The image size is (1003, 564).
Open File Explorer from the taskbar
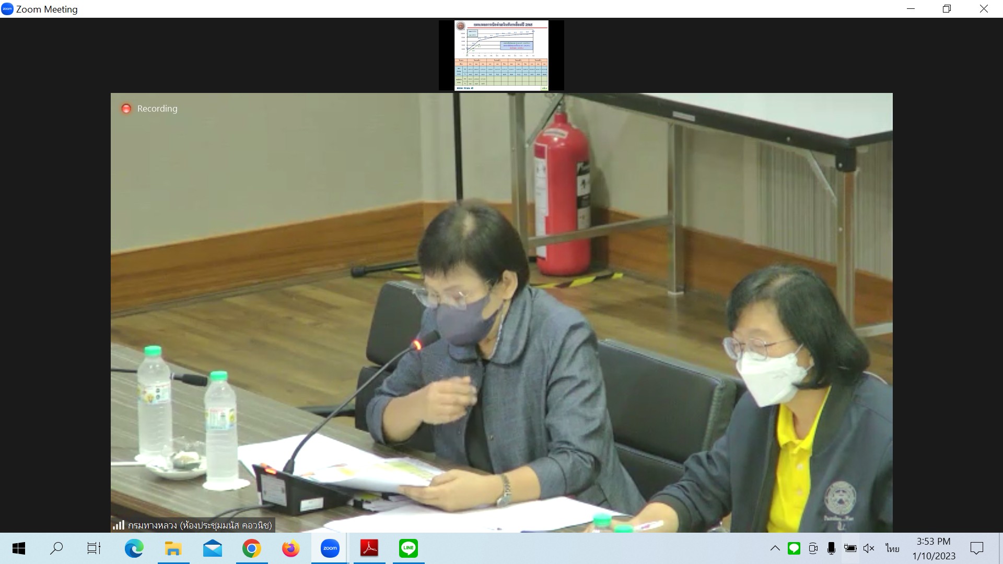pos(173,548)
